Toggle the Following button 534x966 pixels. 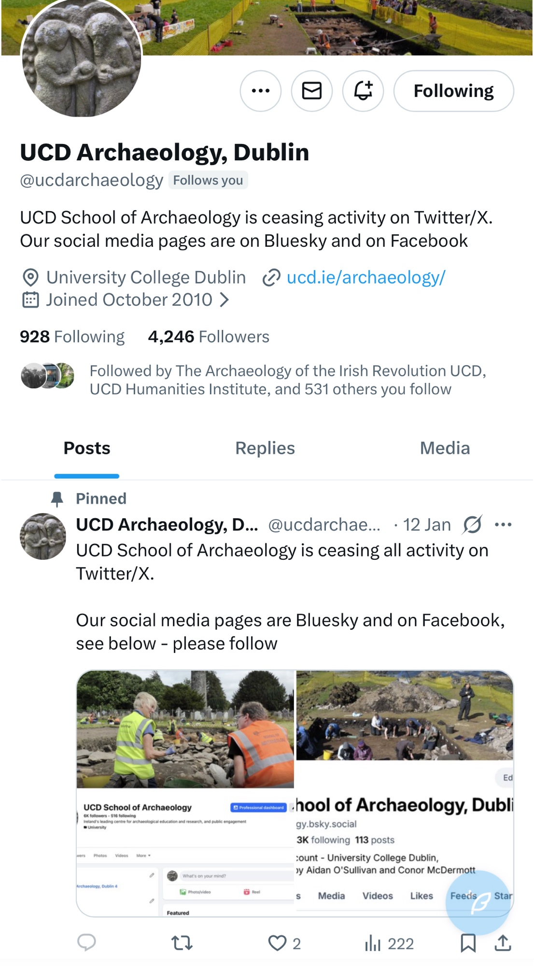click(453, 91)
